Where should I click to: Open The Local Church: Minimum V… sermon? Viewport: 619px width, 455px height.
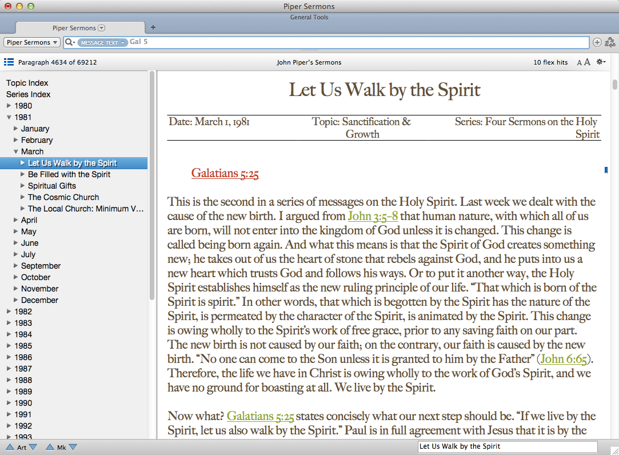(86, 209)
